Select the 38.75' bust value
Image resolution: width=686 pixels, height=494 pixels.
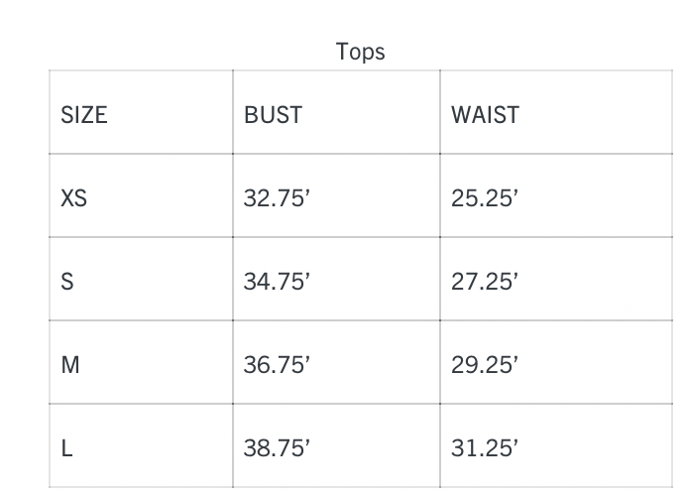pos(278,448)
